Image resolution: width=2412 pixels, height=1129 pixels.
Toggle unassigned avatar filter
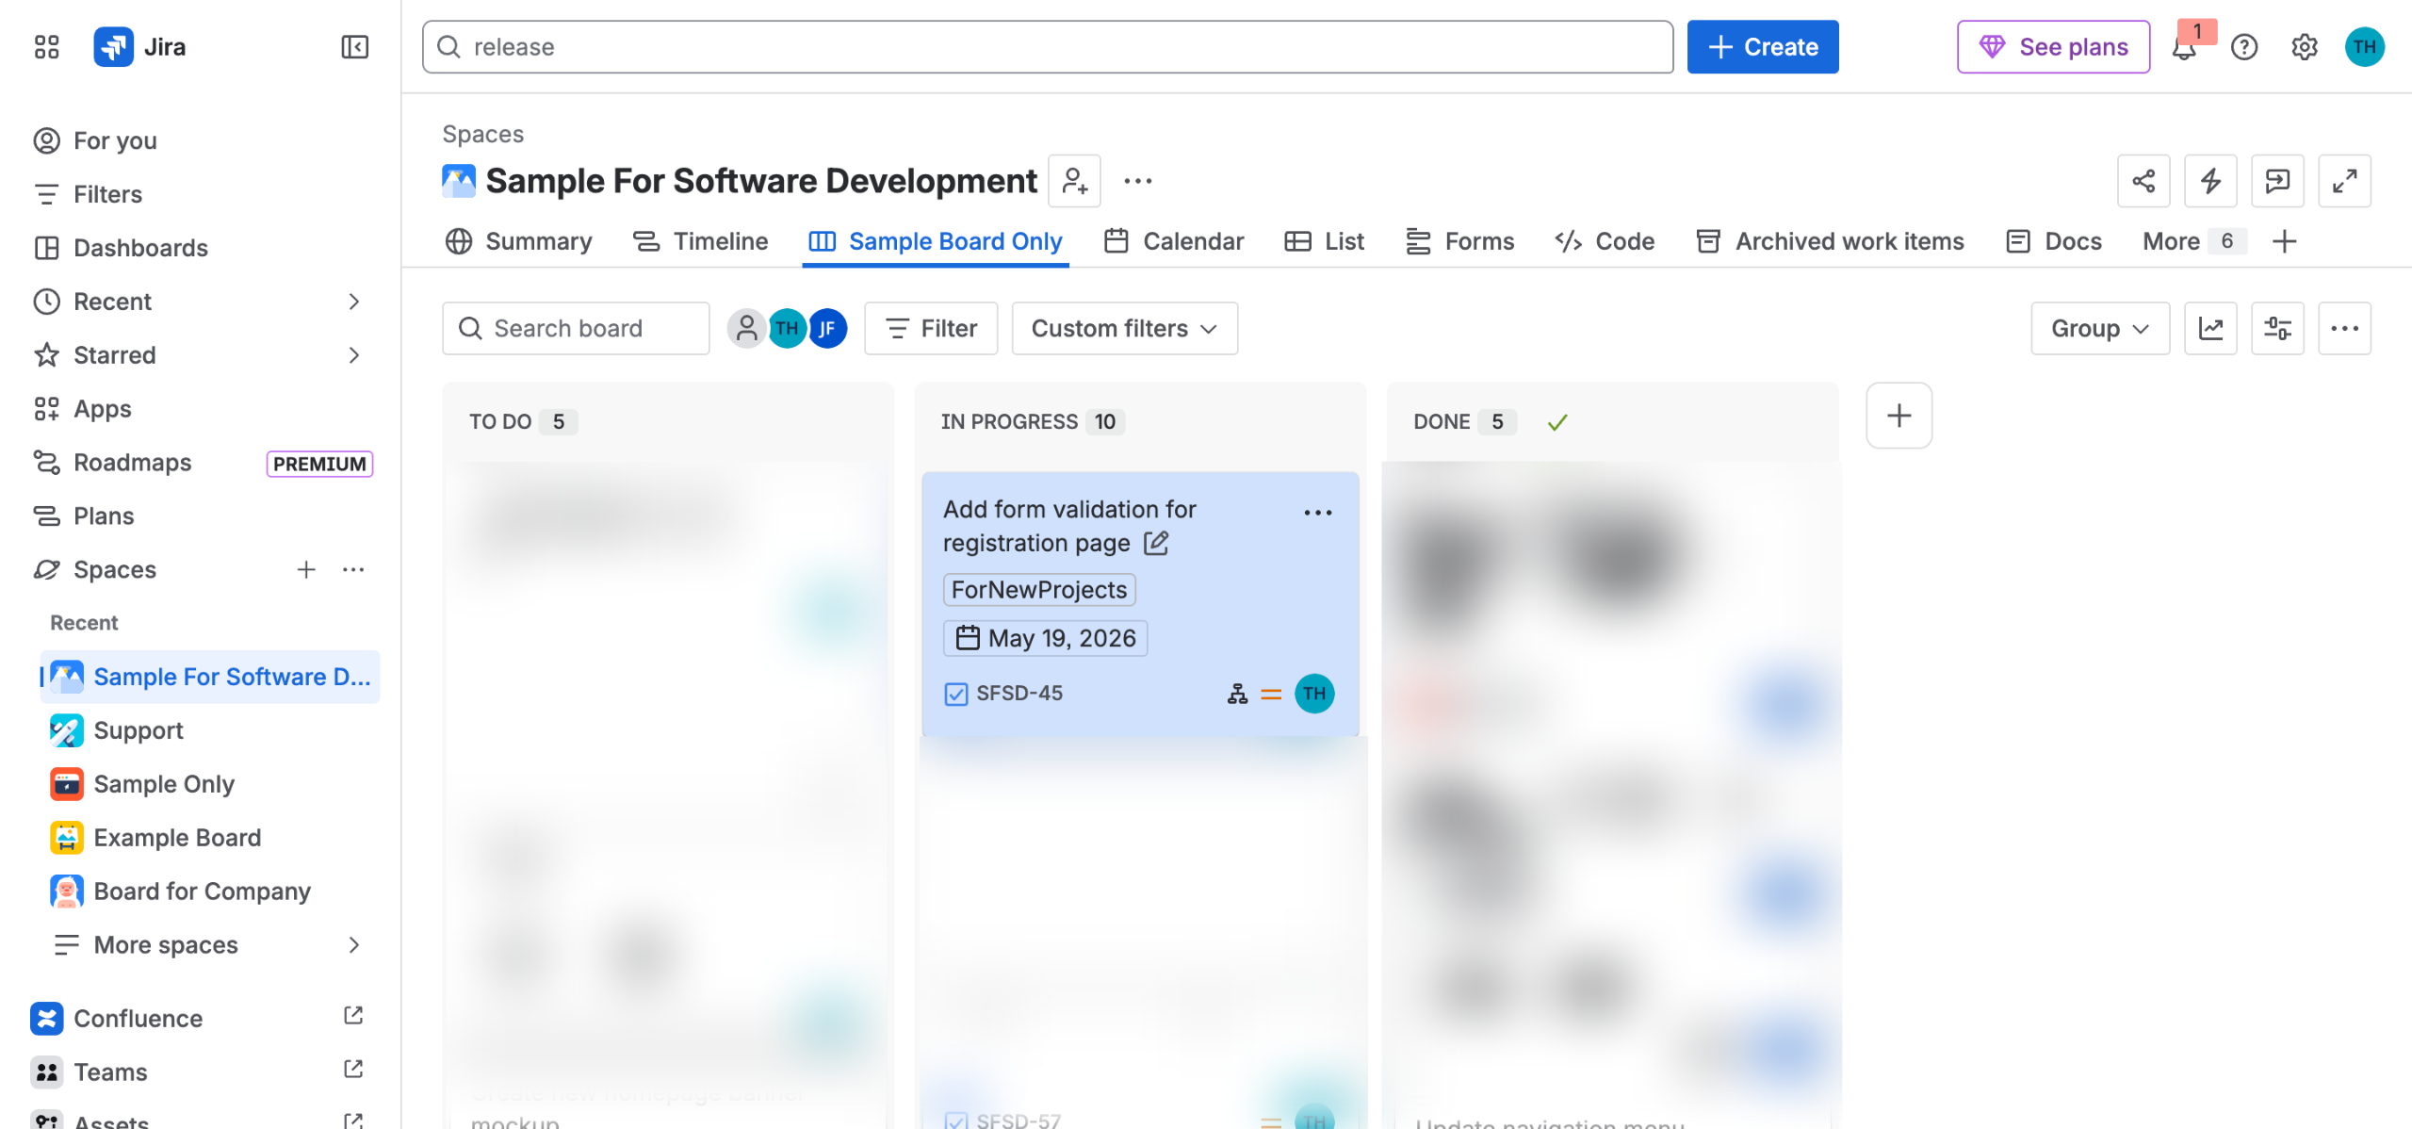[x=746, y=328]
